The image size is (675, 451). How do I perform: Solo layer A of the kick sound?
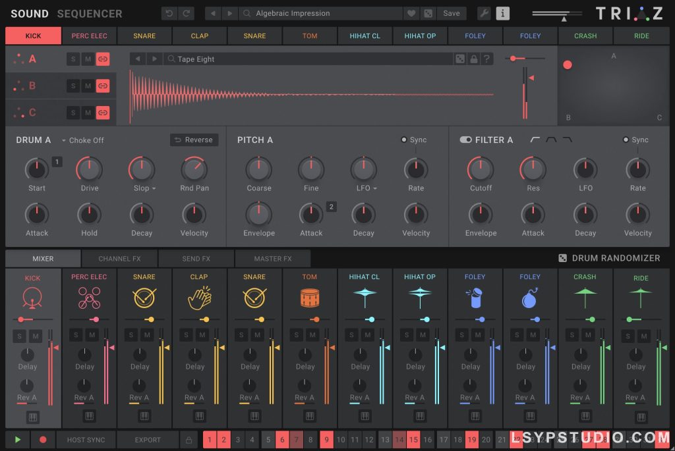pyautogui.click(x=74, y=59)
